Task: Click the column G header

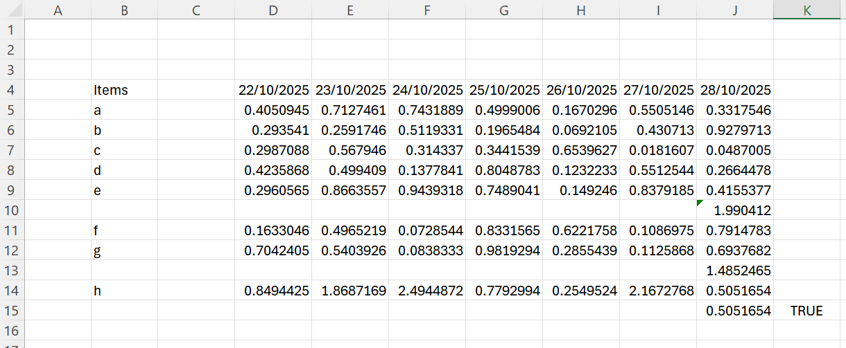Action: tap(503, 10)
